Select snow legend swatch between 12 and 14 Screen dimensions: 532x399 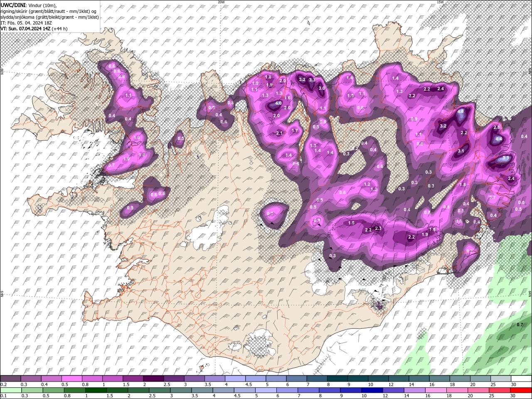[399, 379]
